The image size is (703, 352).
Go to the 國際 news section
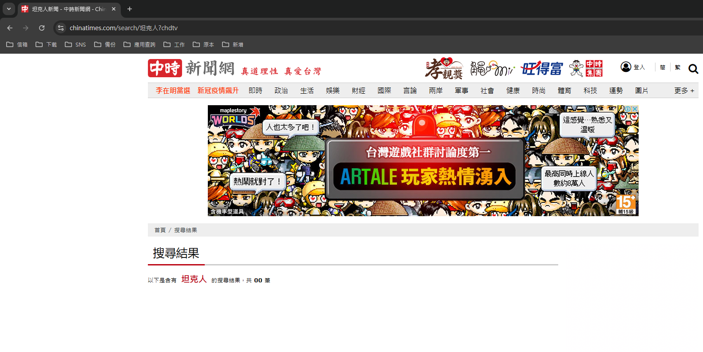point(384,91)
